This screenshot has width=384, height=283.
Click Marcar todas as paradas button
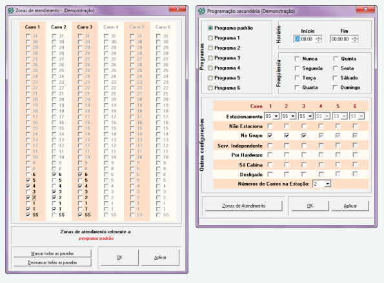pyautogui.click(x=53, y=253)
